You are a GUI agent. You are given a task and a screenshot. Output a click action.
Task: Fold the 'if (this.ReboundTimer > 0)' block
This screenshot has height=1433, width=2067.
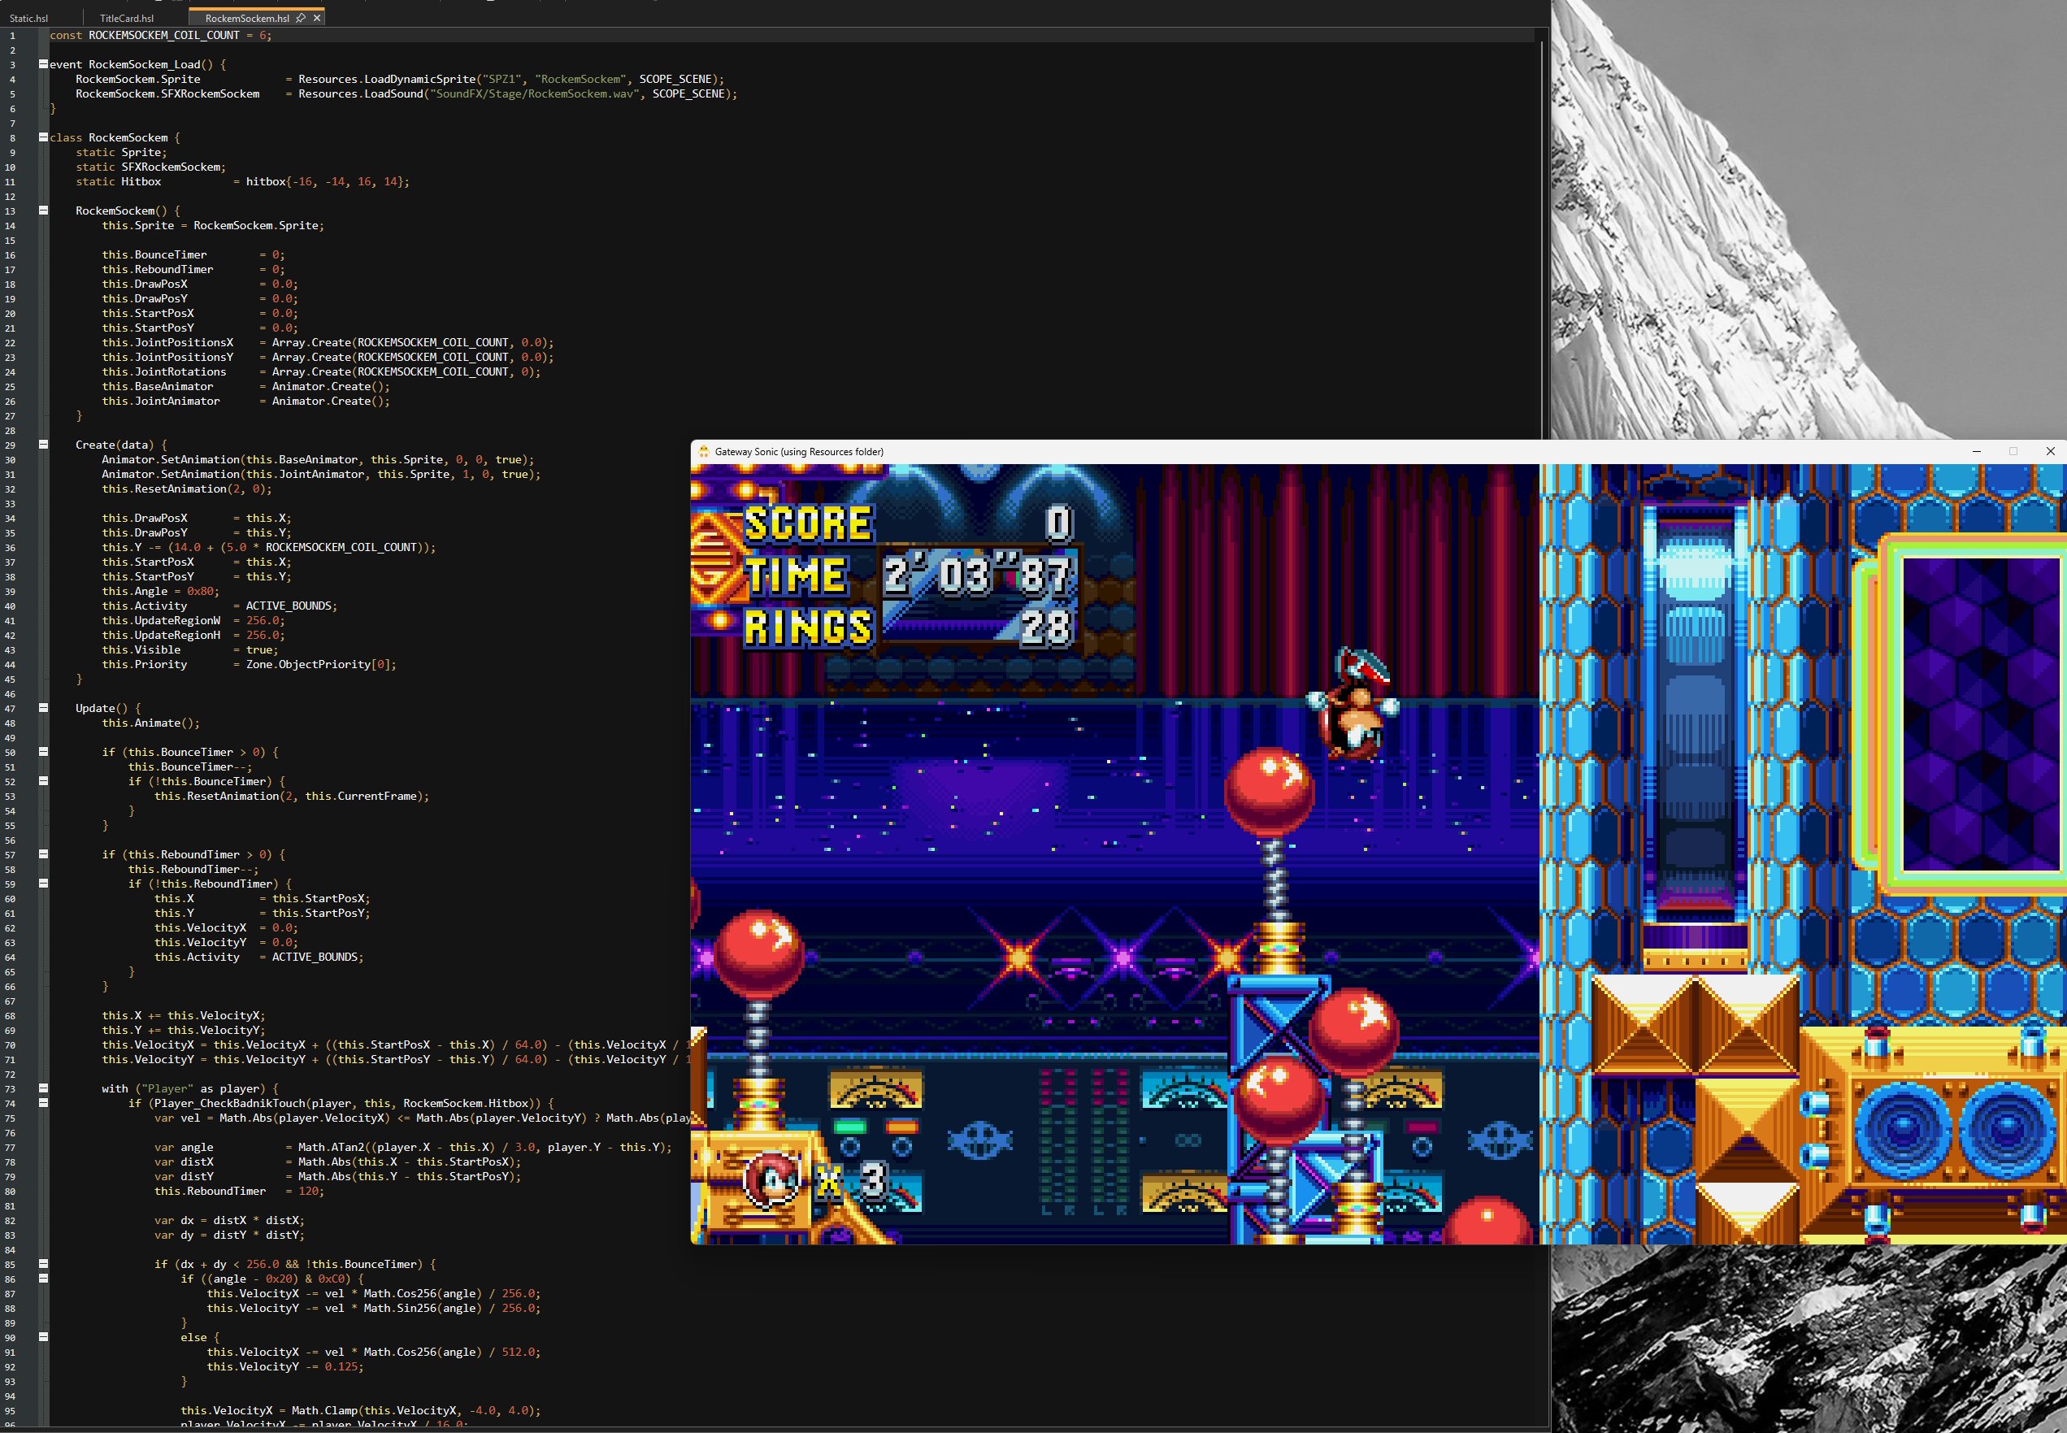(43, 854)
